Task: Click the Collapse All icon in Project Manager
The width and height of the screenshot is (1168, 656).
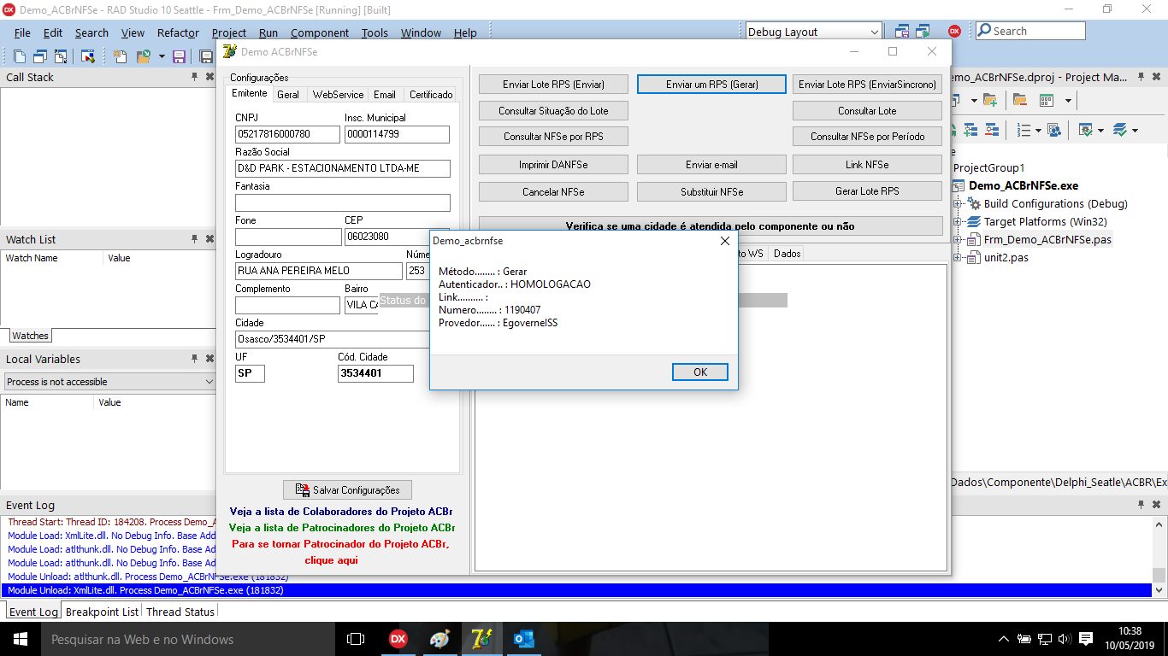Action: [x=991, y=130]
